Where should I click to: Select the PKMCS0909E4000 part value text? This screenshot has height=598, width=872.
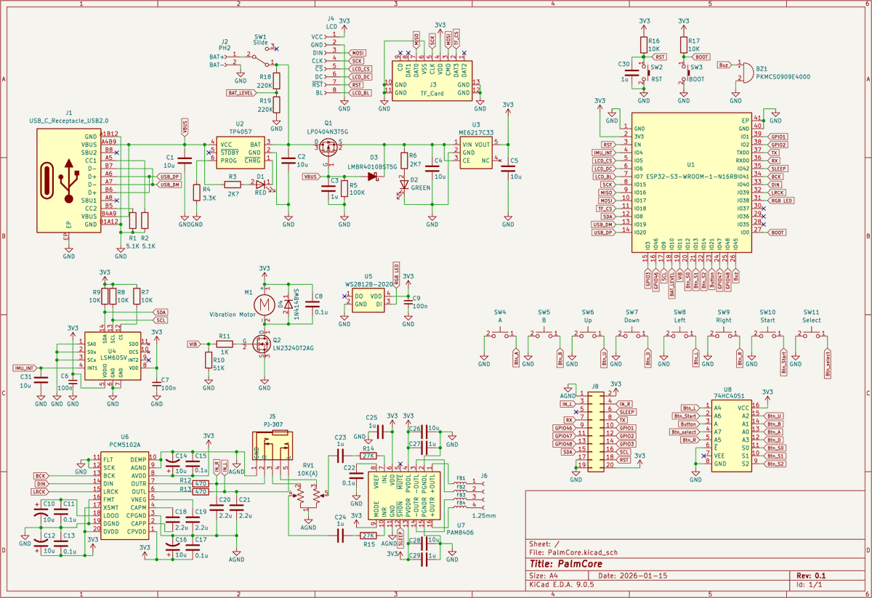785,76
